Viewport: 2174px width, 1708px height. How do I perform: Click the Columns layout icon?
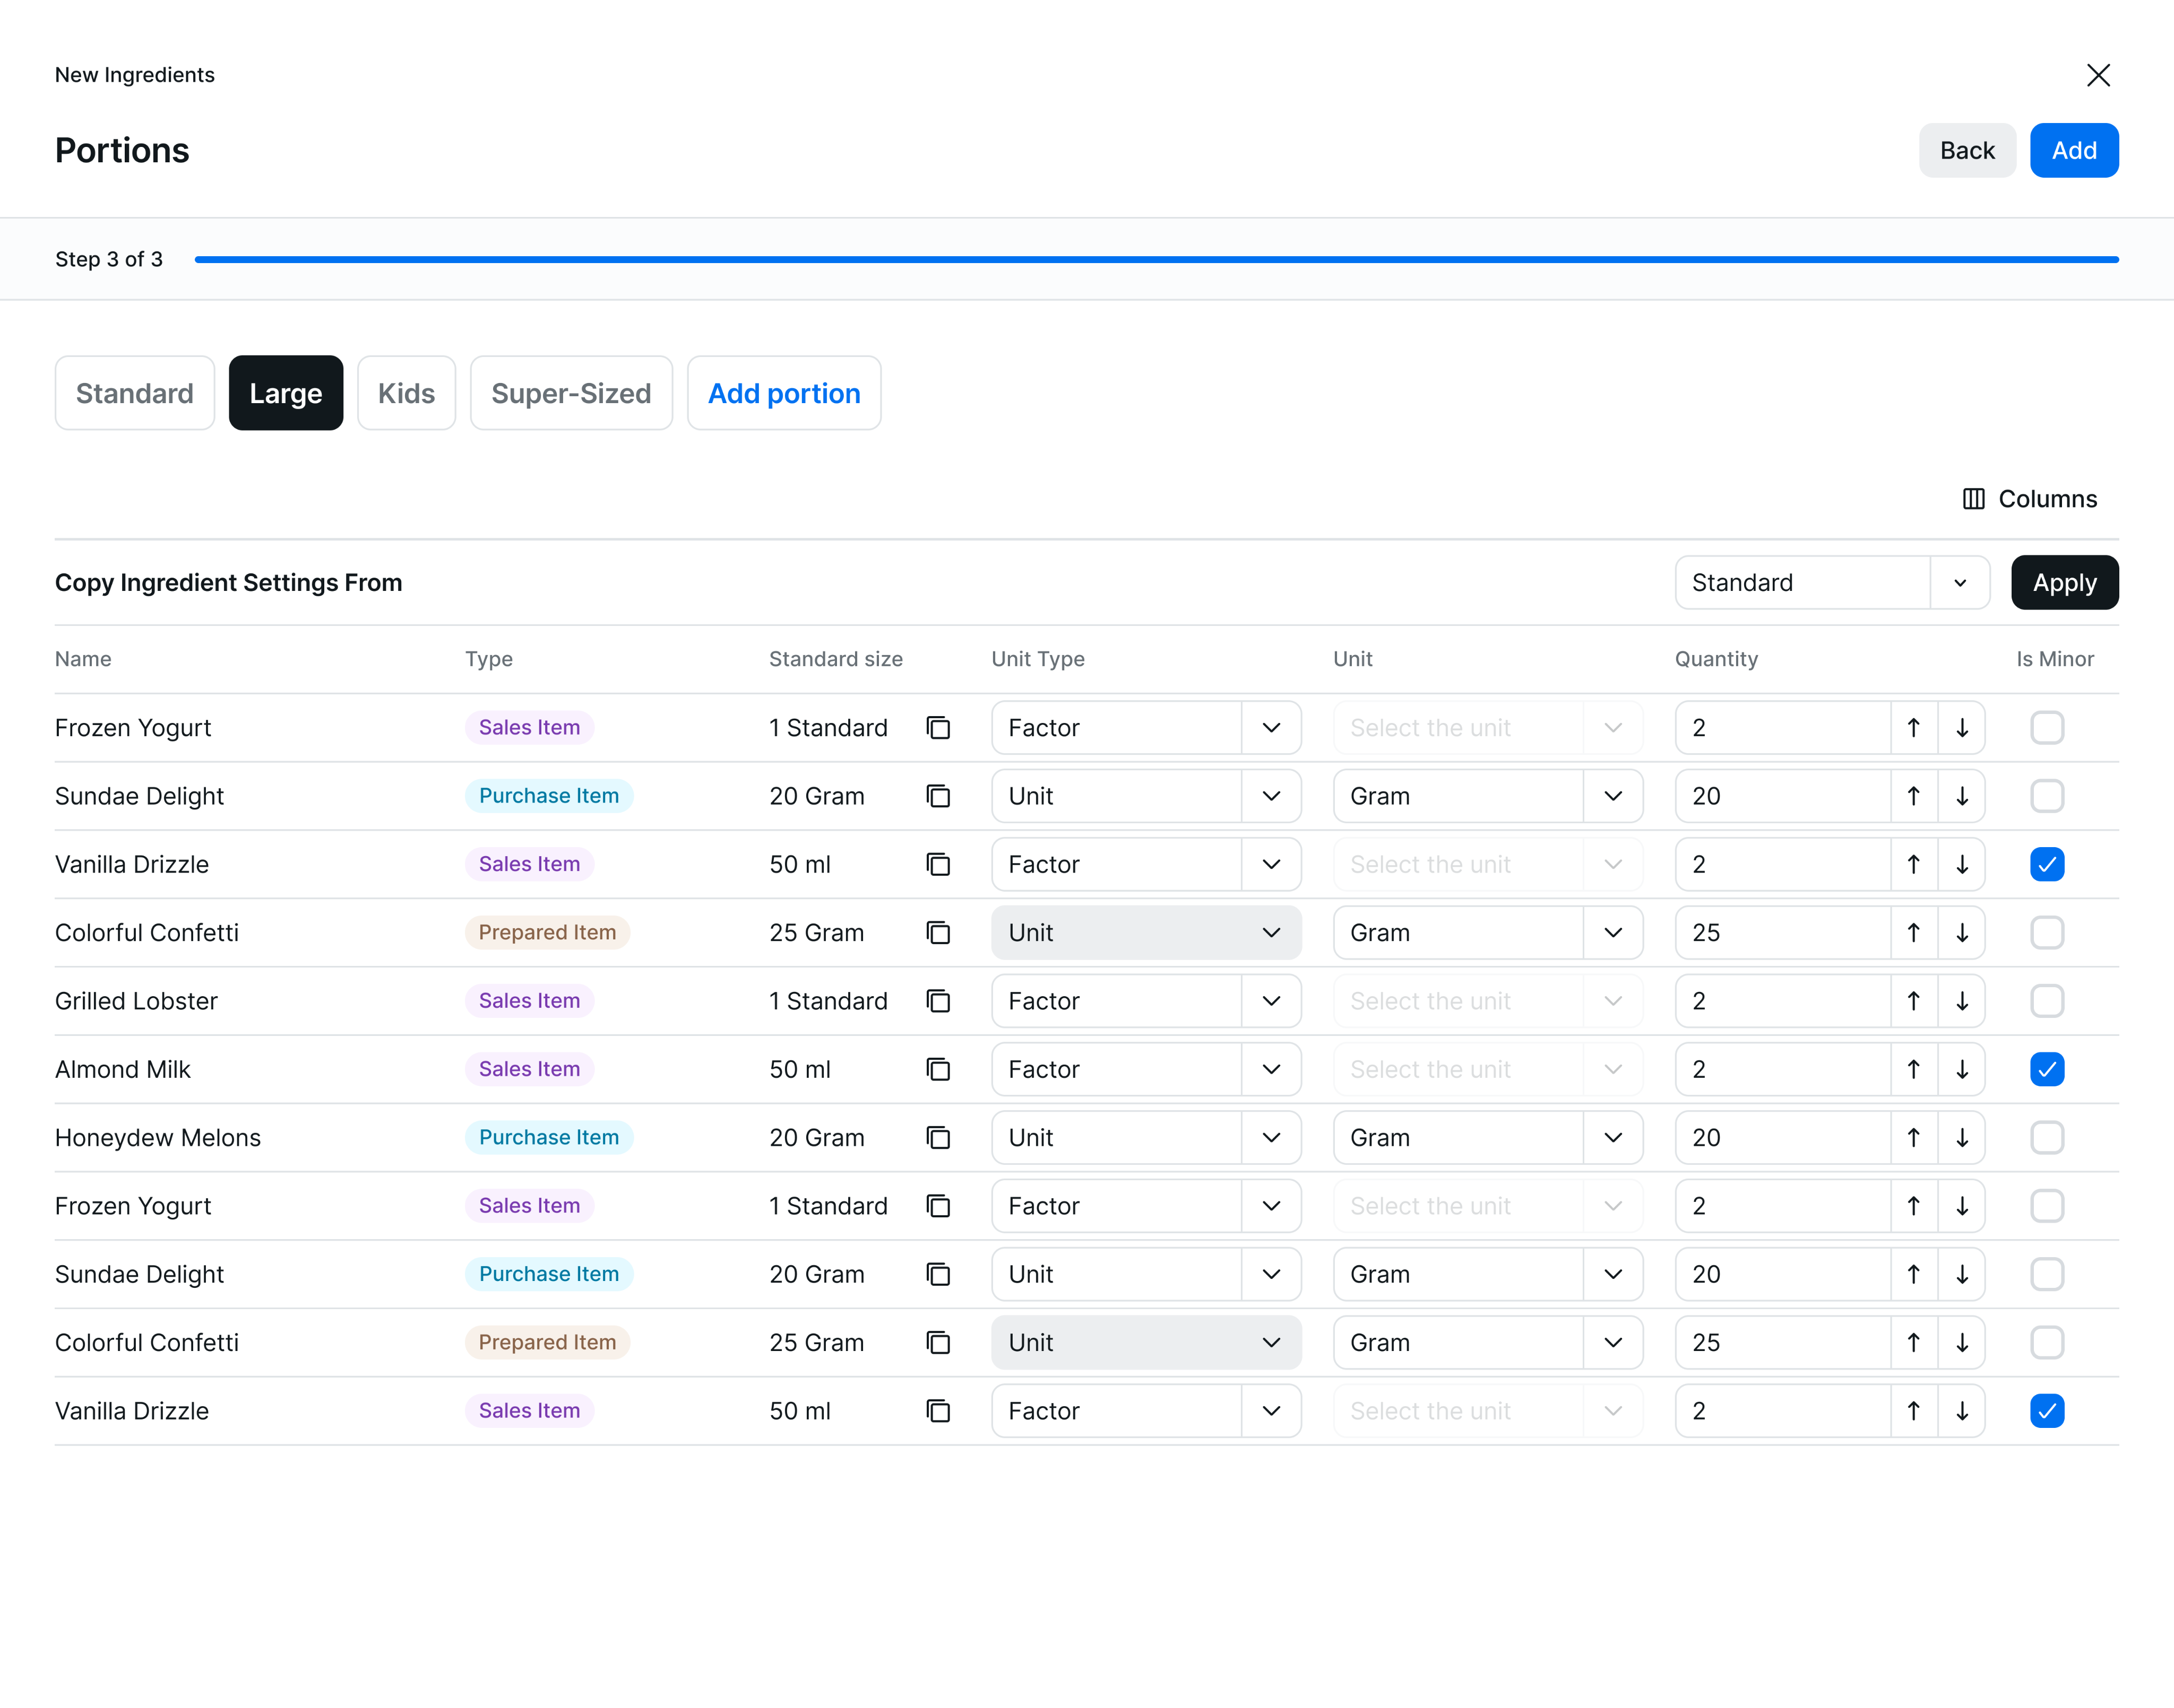tap(1973, 499)
